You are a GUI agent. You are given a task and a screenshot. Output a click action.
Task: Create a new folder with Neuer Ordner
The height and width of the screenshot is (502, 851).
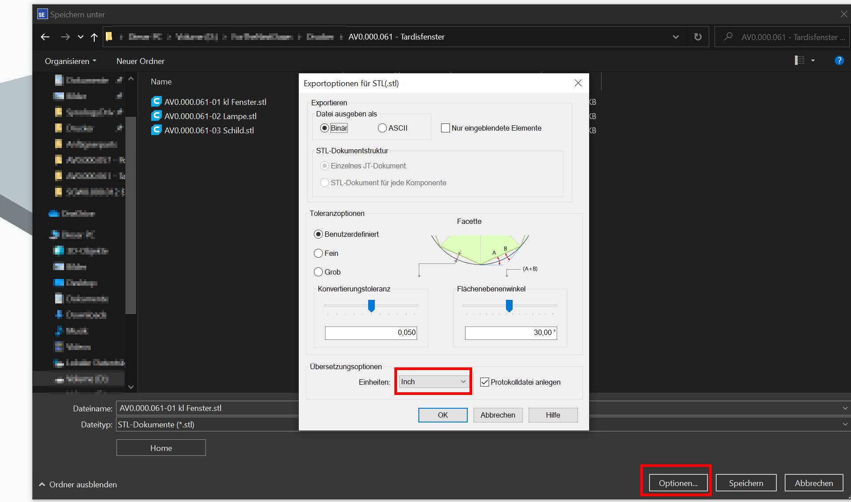140,61
